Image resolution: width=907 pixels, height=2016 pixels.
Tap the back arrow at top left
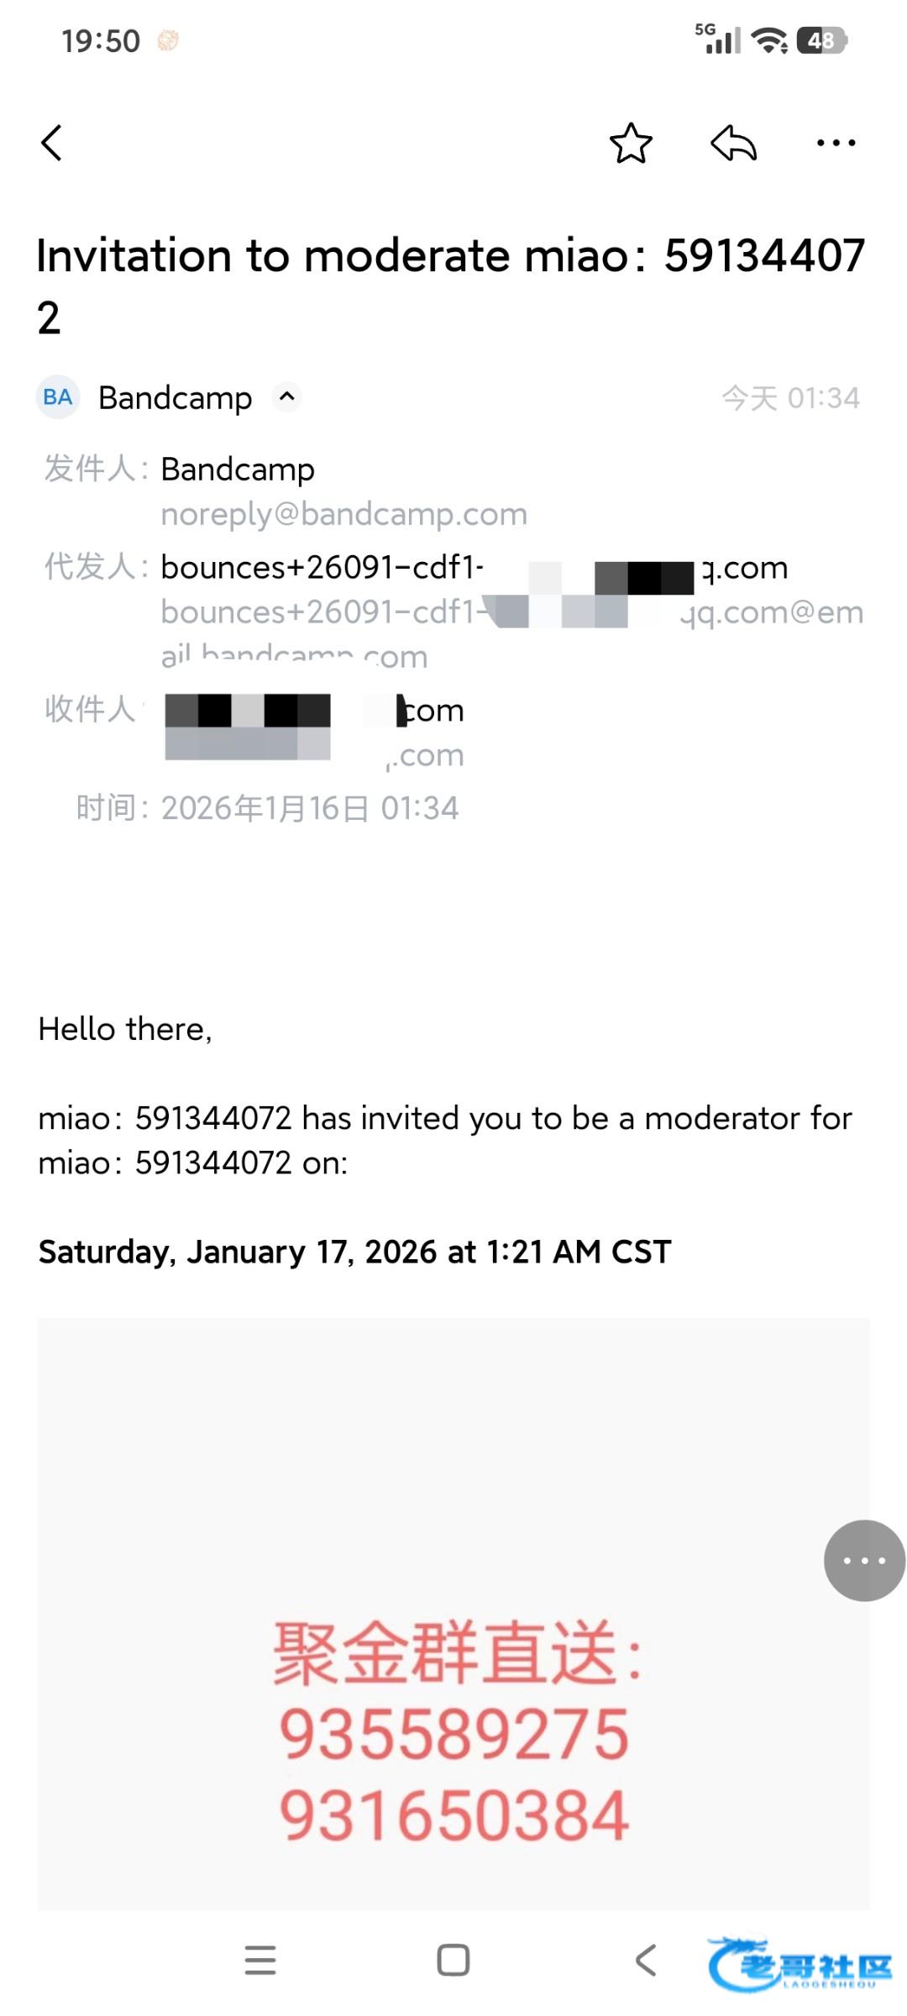[52, 143]
